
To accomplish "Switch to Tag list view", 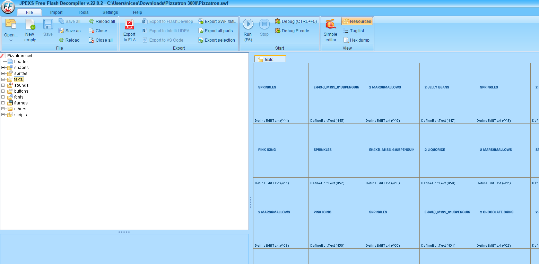I will click(x=354, y=31).
